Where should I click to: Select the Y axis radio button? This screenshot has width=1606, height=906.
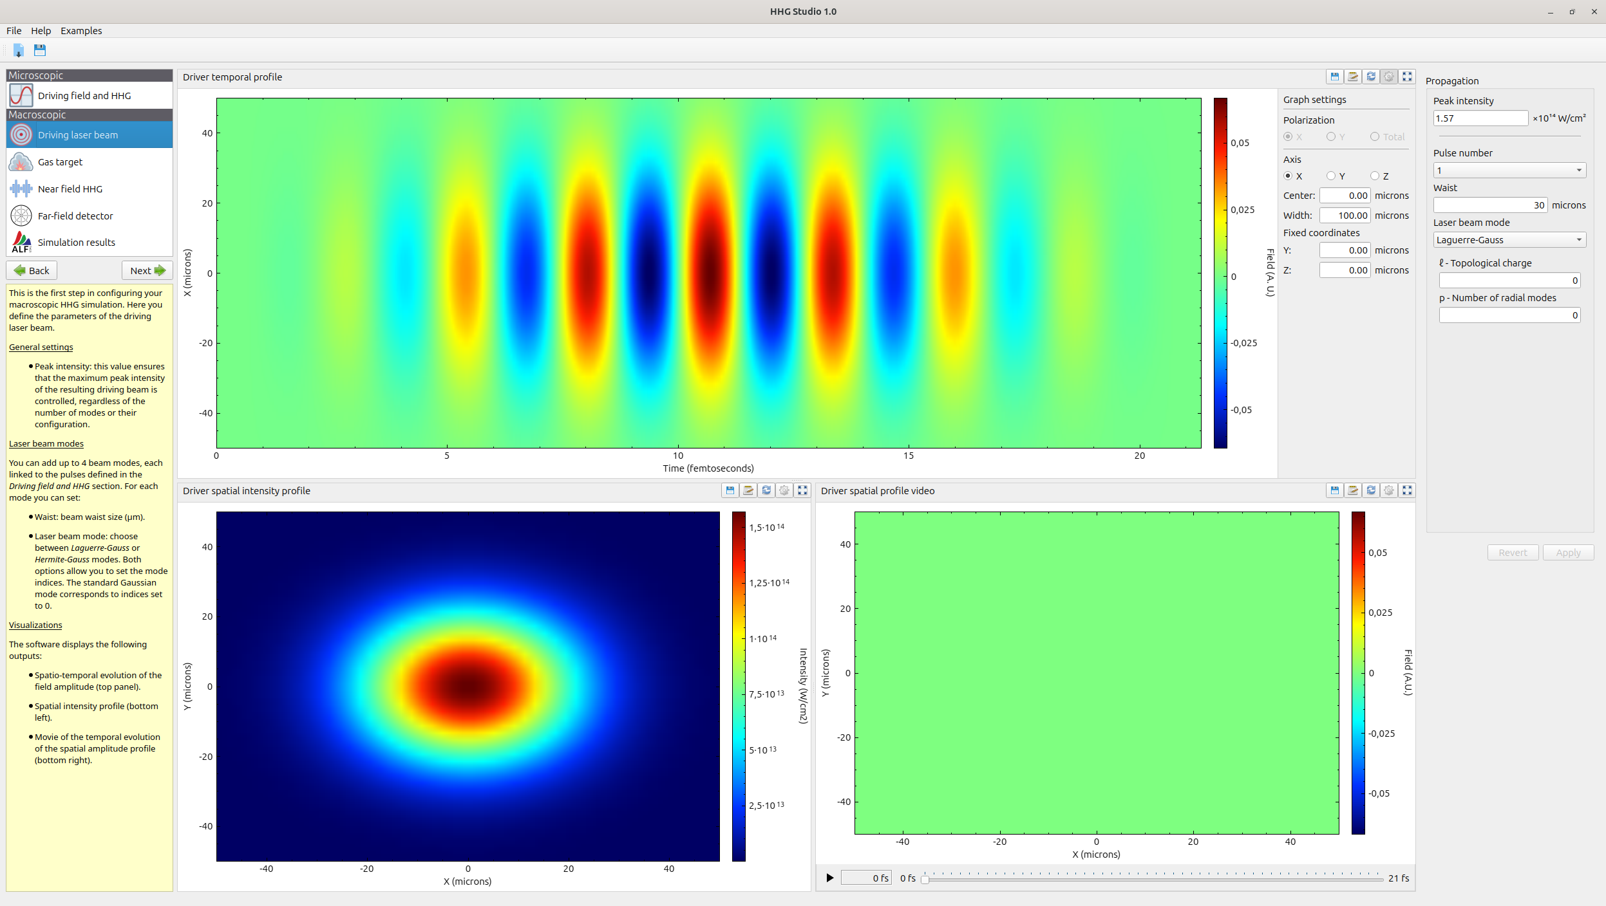[x=1331, y=176]
